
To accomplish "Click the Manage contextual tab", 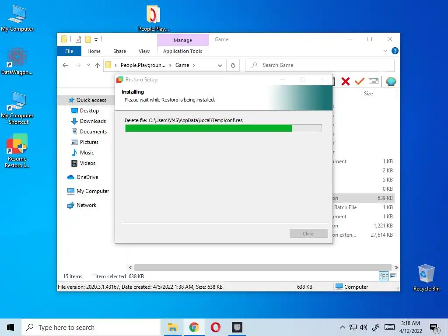I will click(x=183, y=40).
